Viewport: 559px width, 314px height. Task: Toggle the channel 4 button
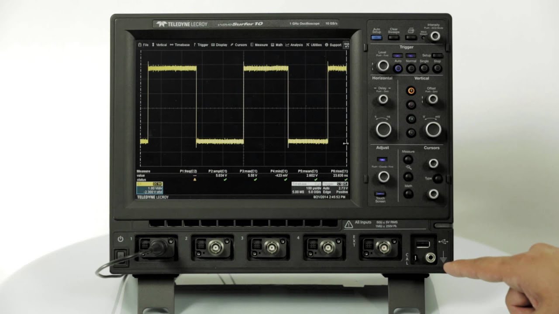click(411, 133)
